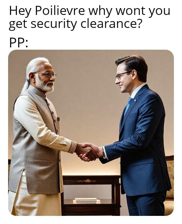Click the beaded bracelets on the left man's wrist
Screen dimensions: 182x224
point(73,147)
